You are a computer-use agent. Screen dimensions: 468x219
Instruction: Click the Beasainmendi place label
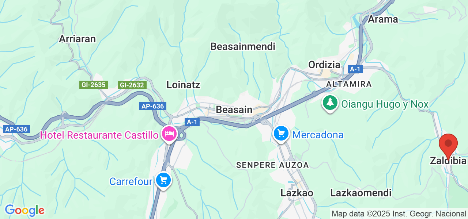243,46
